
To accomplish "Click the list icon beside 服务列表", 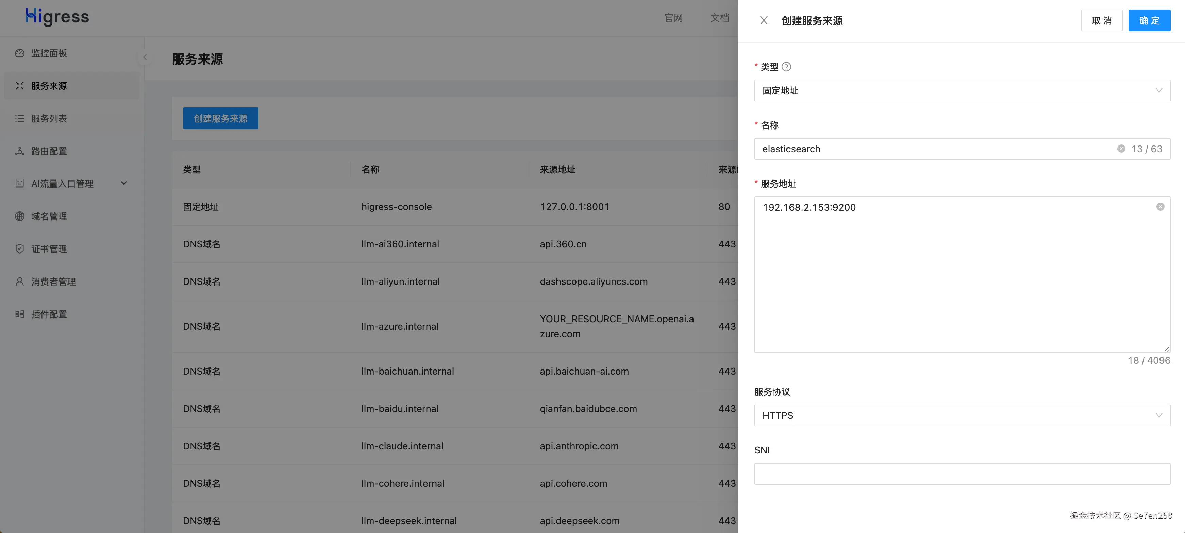I will tap(19, 118).
